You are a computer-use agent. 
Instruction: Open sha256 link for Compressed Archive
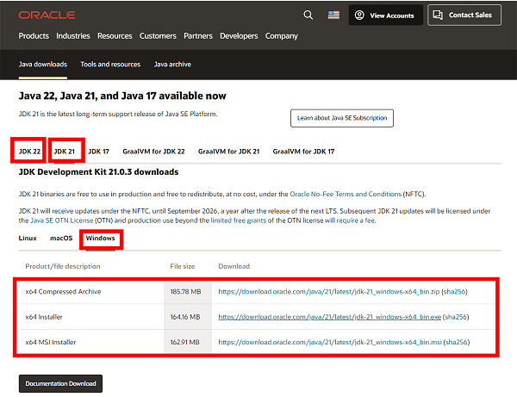tap(455, 292)
